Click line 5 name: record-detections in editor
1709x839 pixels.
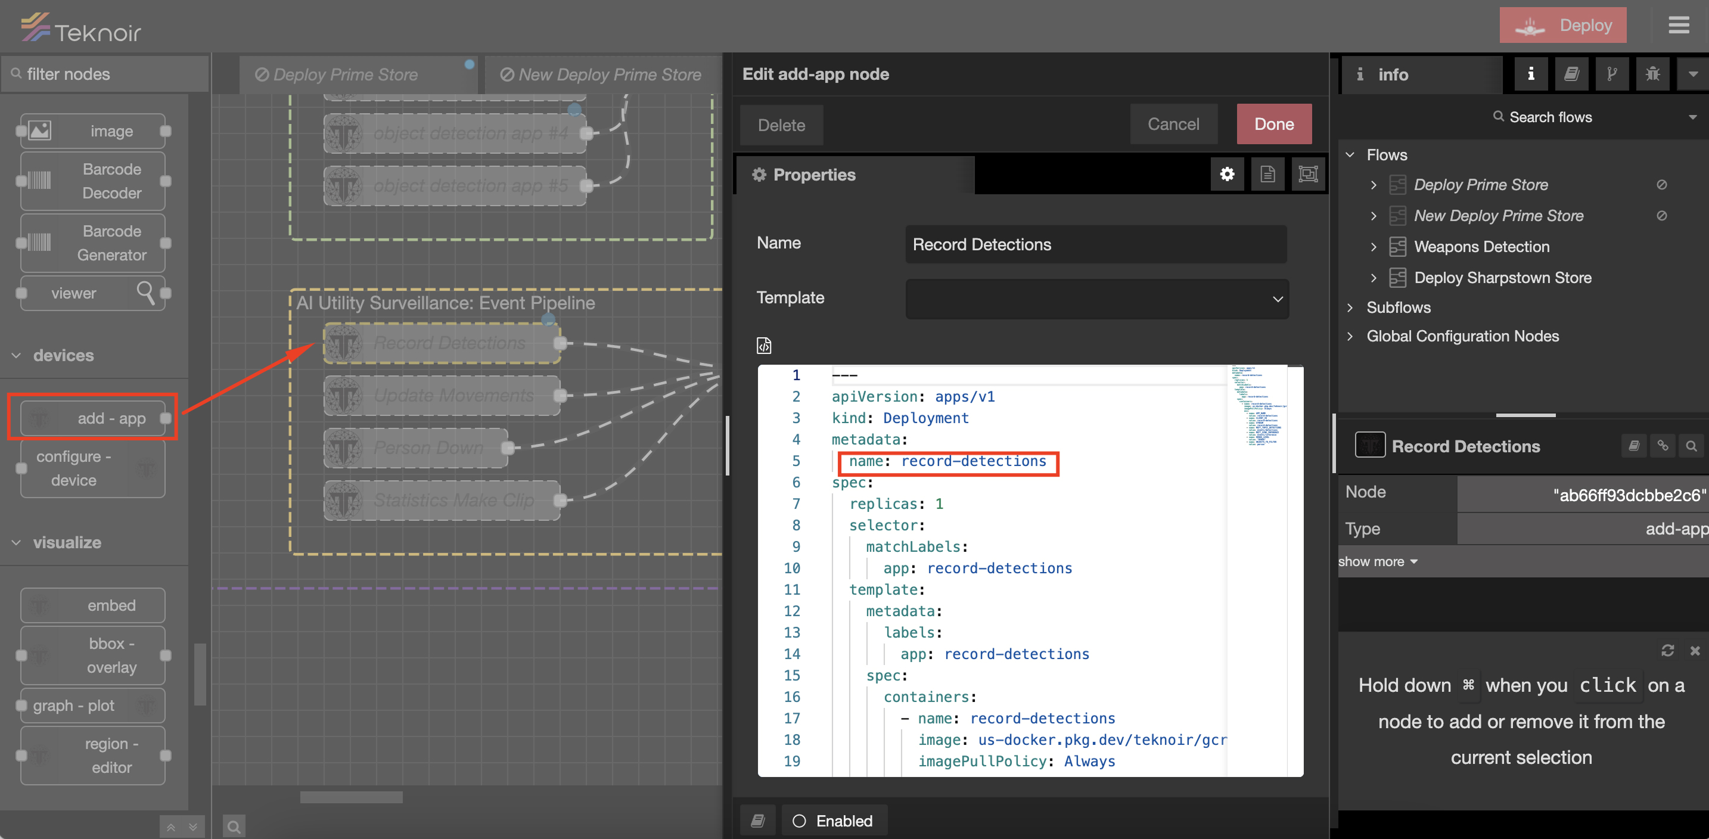point(947,461)
